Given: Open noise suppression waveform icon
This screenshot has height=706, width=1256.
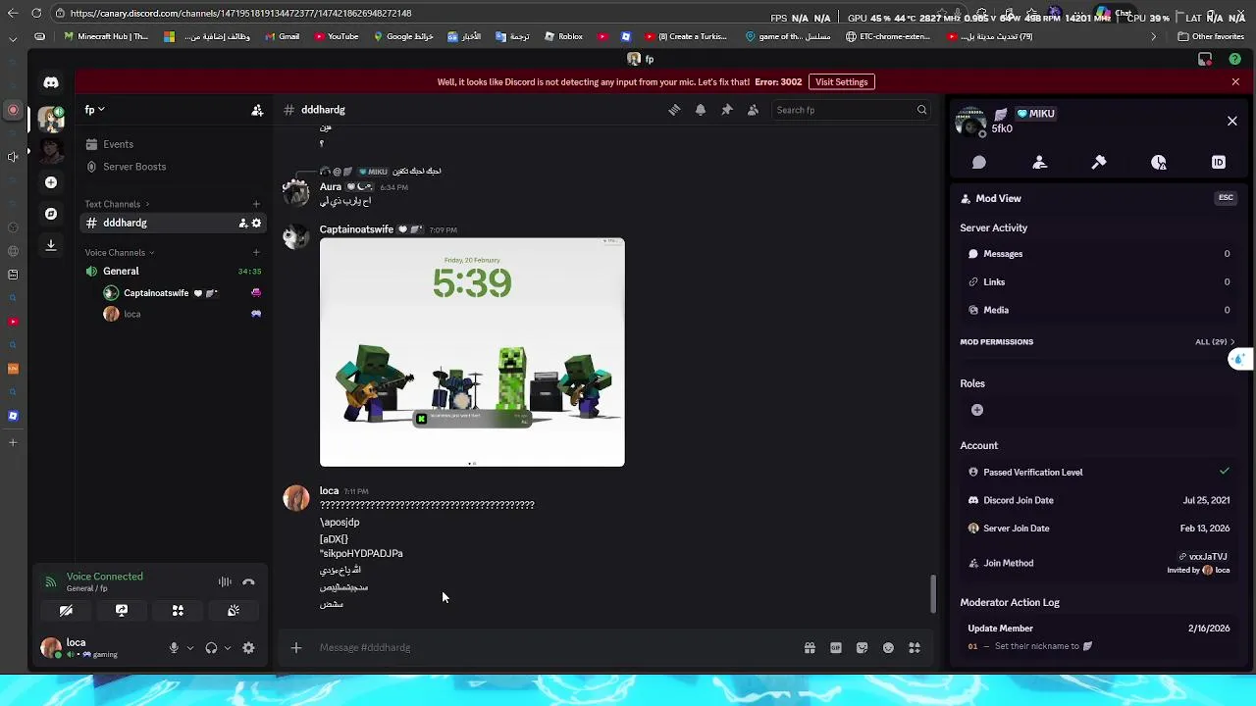Looking at the screenshot, I should point(225,582).
